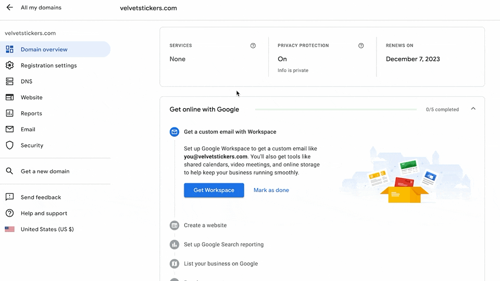Click the Reports chart icon
The image size is (500, 281).
point(9,113)
